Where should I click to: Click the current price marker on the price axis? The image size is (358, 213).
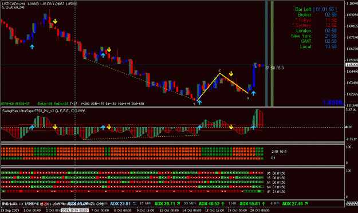point(352,65)
